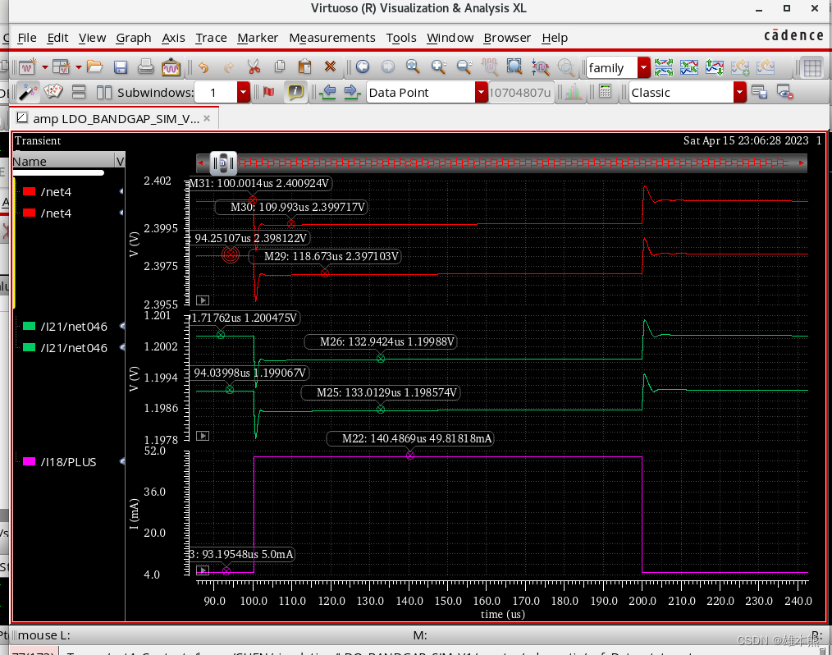832x655 pixels.
Task: Jump to the next data point
Action: [352, 92]
